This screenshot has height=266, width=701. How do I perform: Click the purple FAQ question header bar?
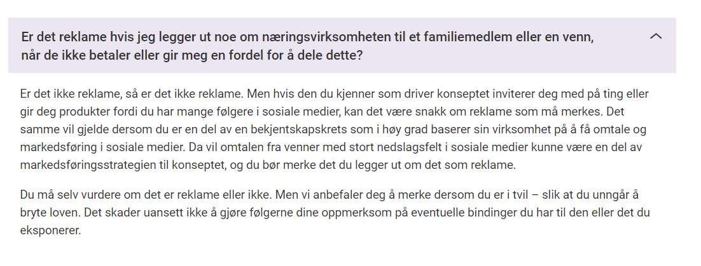pyautogui.click(x=342, y=46)
